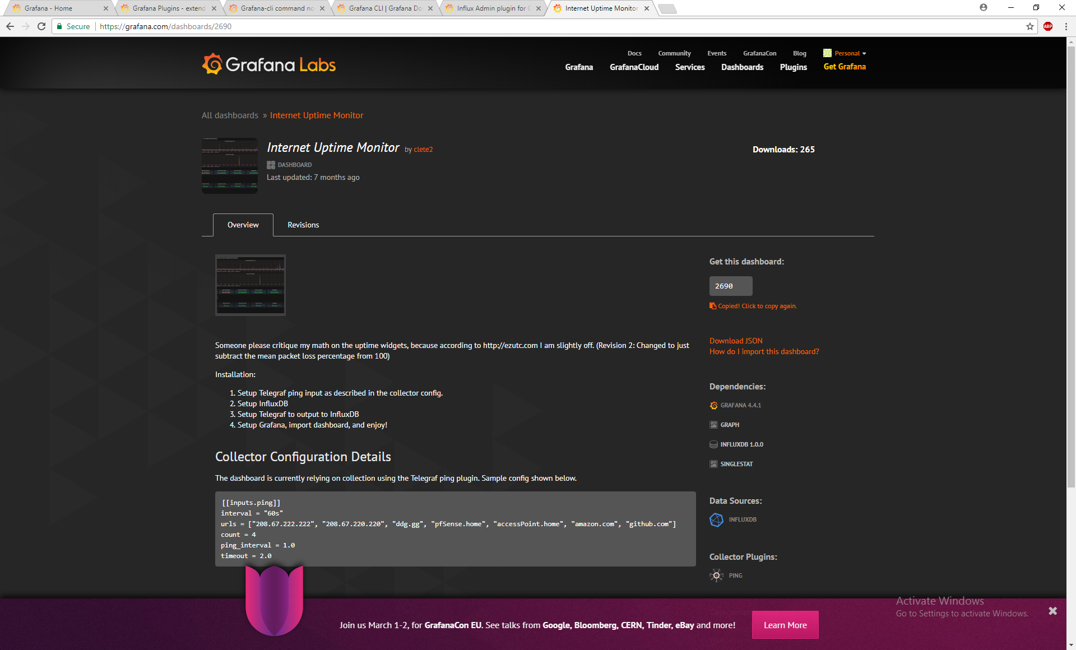Click the scroll-down arrow of the page scrollbar
Viewport: 1076px width, 650px height.
coord(1071,645)
